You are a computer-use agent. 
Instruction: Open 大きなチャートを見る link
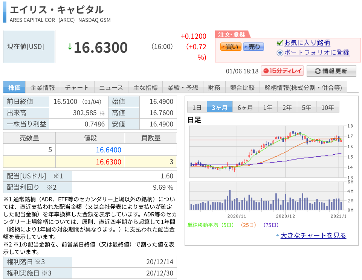click(313, 235)
